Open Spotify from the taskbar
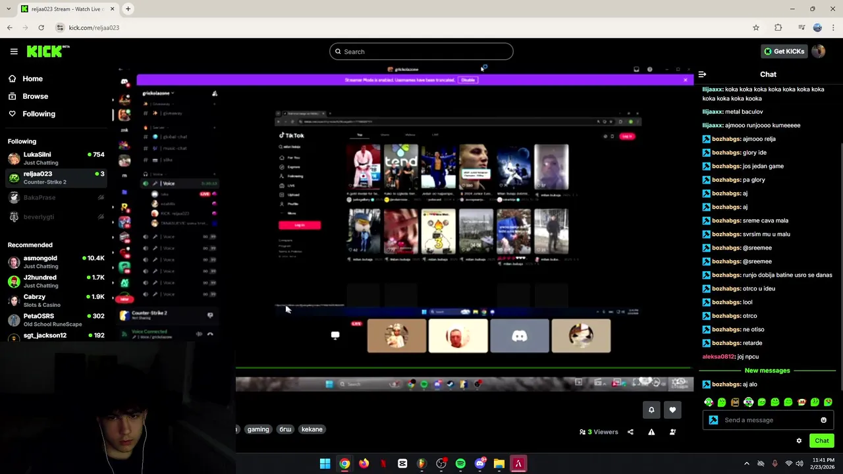This screenshot has height=474, width=843. [460, 463]
